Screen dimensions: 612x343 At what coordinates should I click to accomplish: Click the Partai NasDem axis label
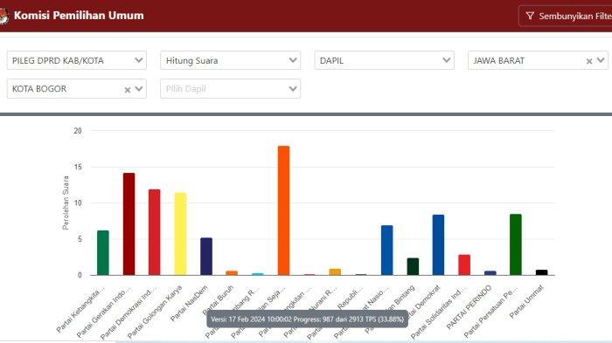(x=189, y=304)
